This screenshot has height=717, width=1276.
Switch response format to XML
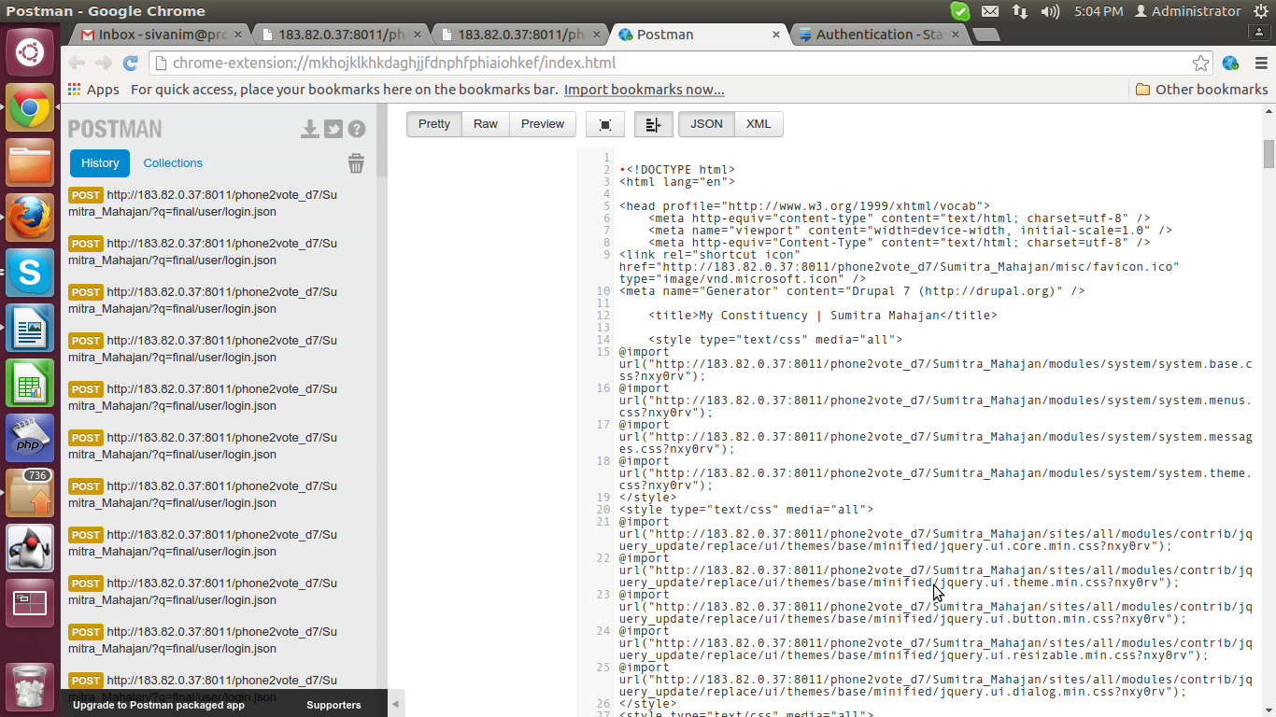coord(758,123)
